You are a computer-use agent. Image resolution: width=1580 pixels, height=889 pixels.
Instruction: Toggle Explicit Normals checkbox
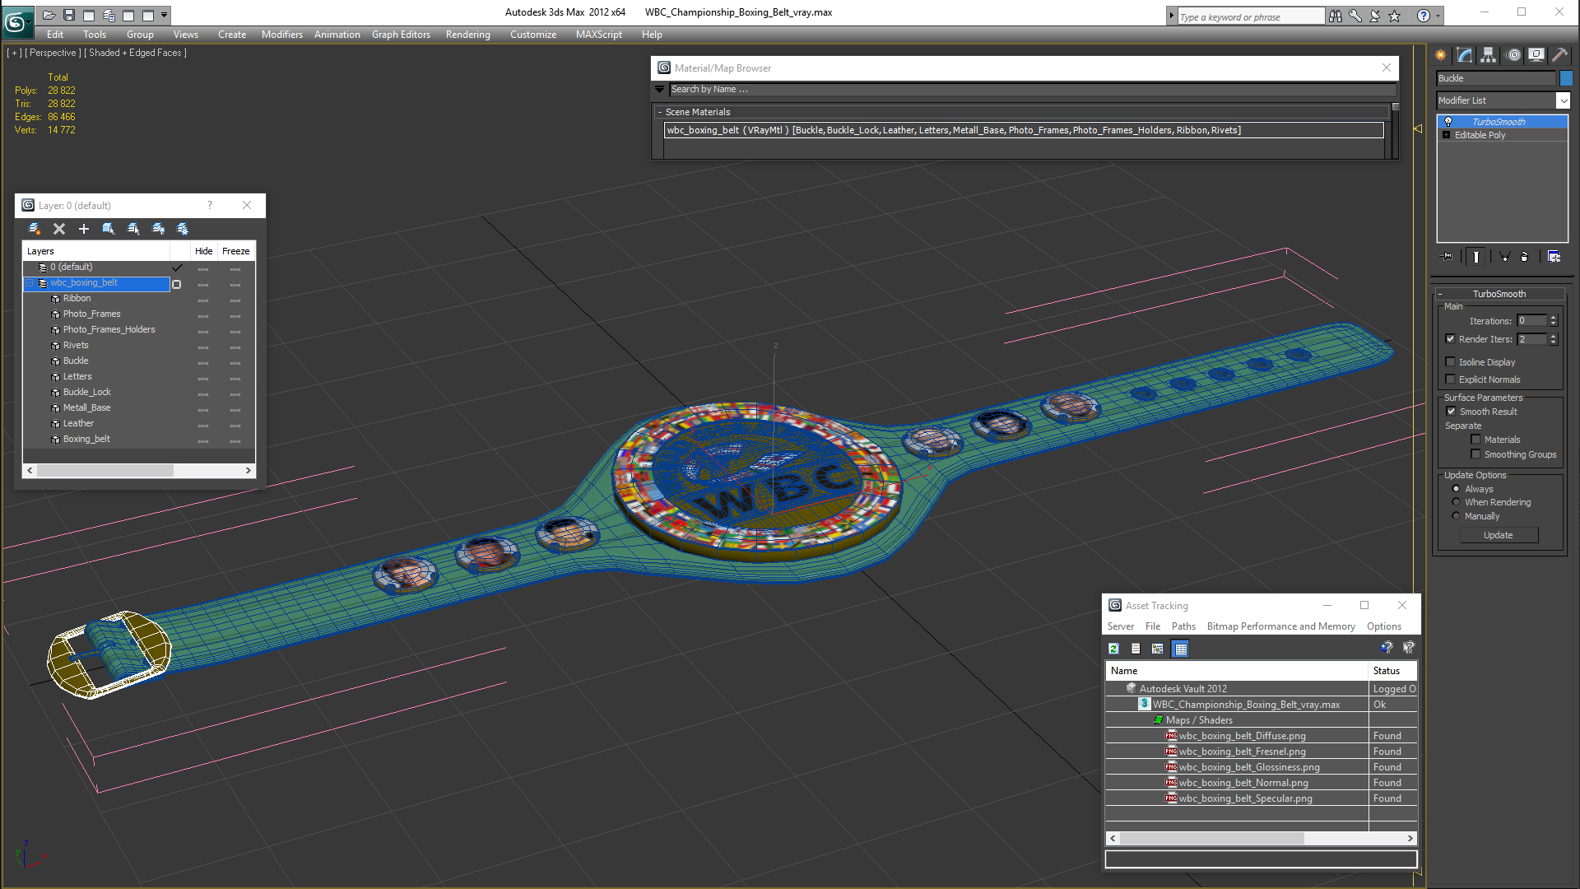1451,379
